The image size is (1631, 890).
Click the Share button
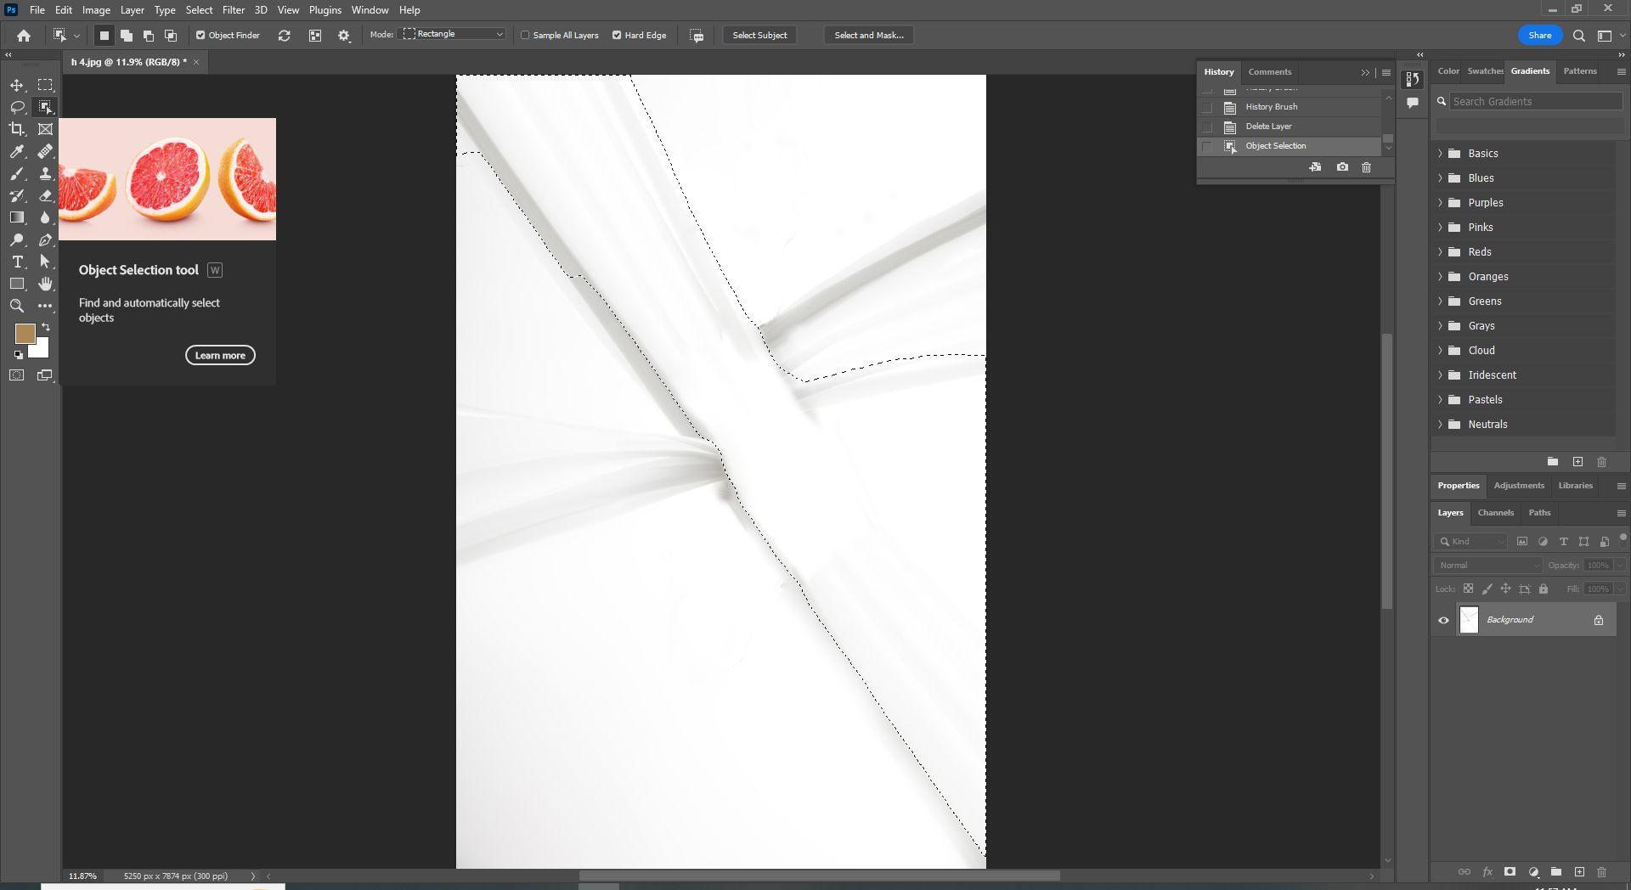coord(1539,36)
